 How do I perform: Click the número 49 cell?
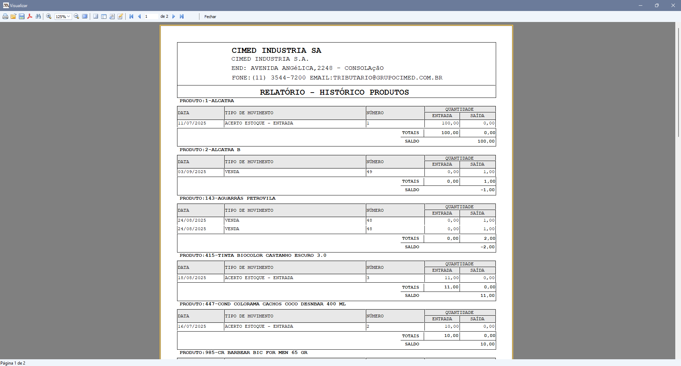pyautogui.click(x=369, y=172)
